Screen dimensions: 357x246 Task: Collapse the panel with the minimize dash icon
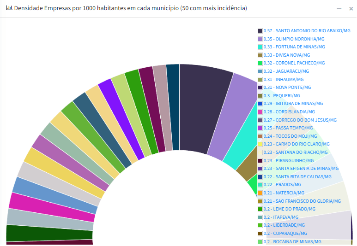pos(339,9)
